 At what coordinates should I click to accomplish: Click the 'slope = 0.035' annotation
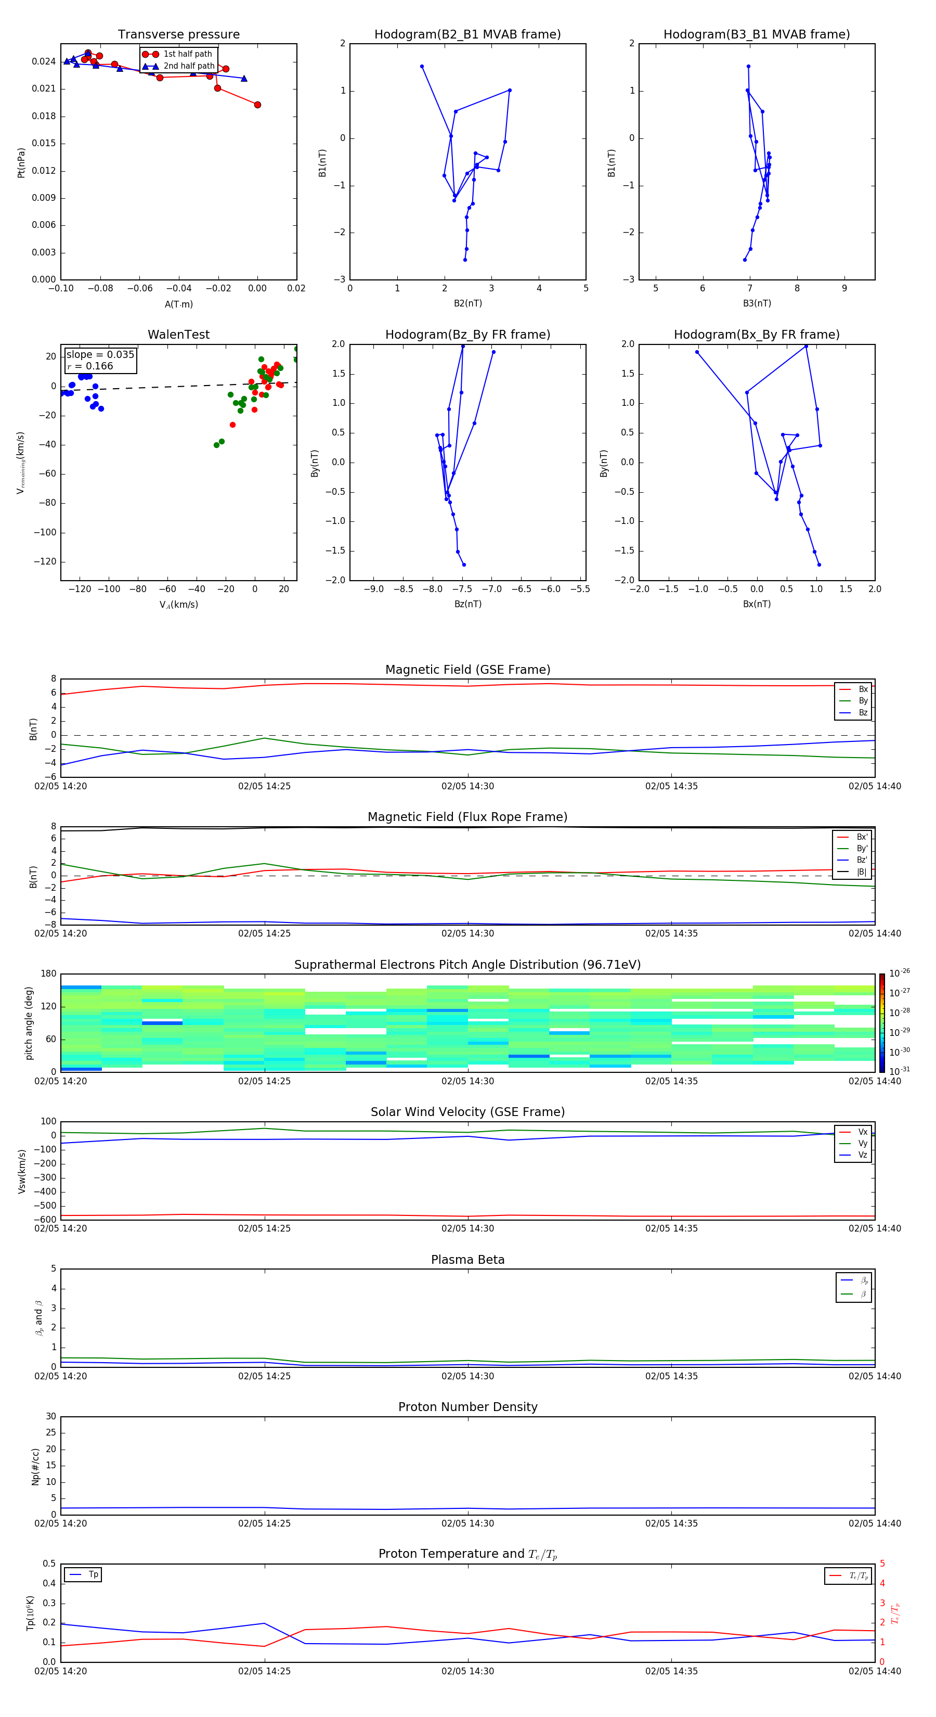(100, 355)
